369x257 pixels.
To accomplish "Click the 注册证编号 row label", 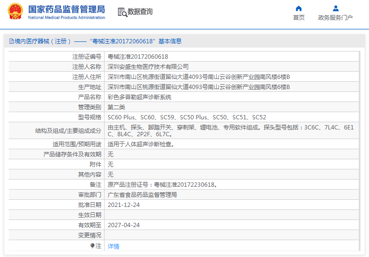I will coord(87,57).
